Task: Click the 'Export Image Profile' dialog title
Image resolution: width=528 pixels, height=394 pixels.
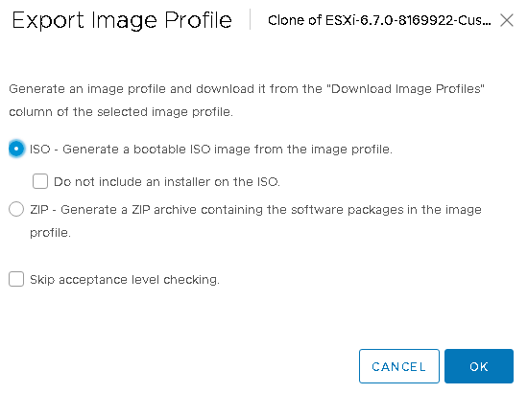Action: coord(122,20)
